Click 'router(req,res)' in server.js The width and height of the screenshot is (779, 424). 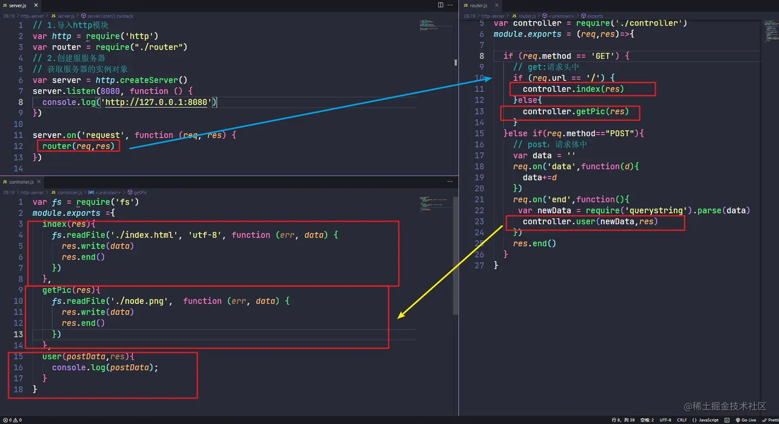point(78,146)
